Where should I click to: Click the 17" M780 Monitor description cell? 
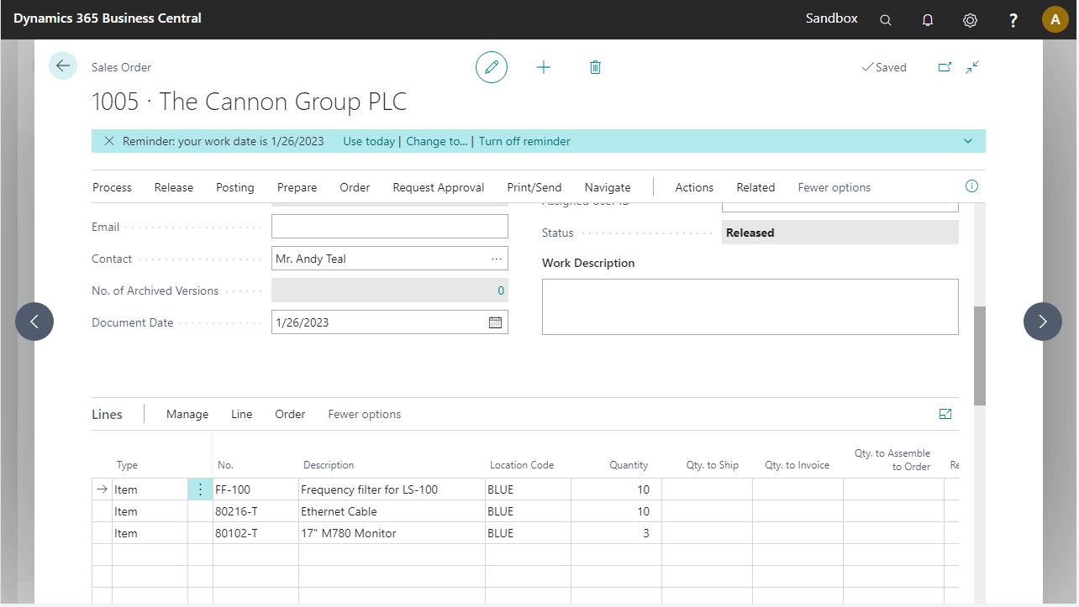392,533
